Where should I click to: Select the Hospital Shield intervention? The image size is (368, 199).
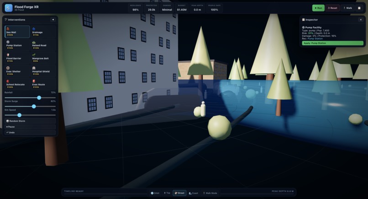pos(43,71)
